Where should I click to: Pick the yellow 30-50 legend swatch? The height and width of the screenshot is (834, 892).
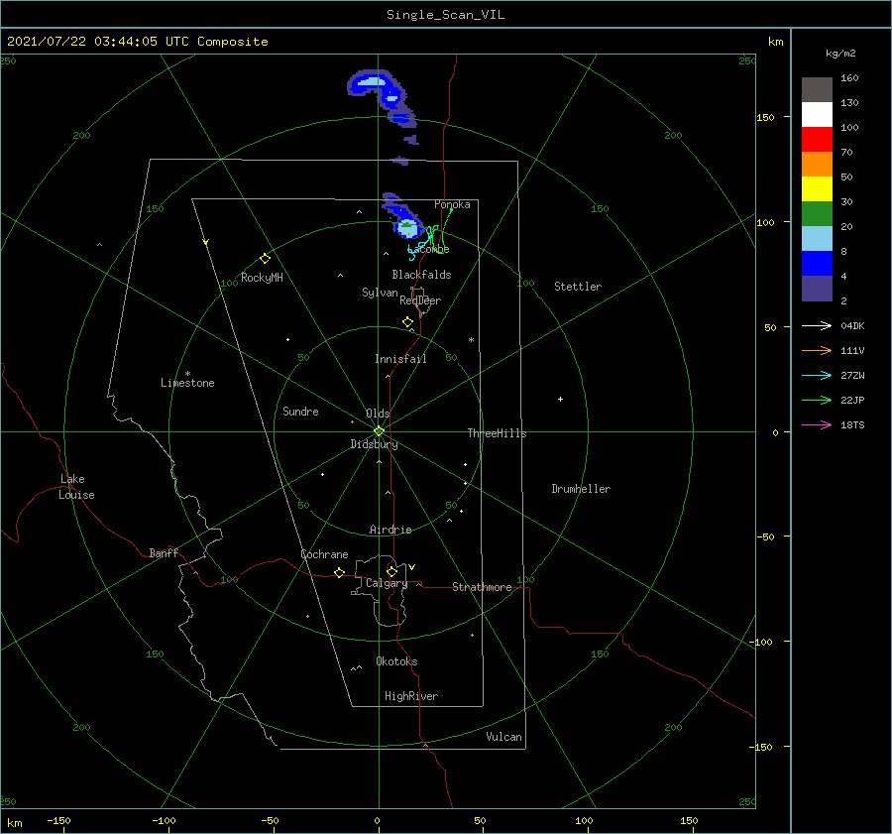[x=817, y=189]
